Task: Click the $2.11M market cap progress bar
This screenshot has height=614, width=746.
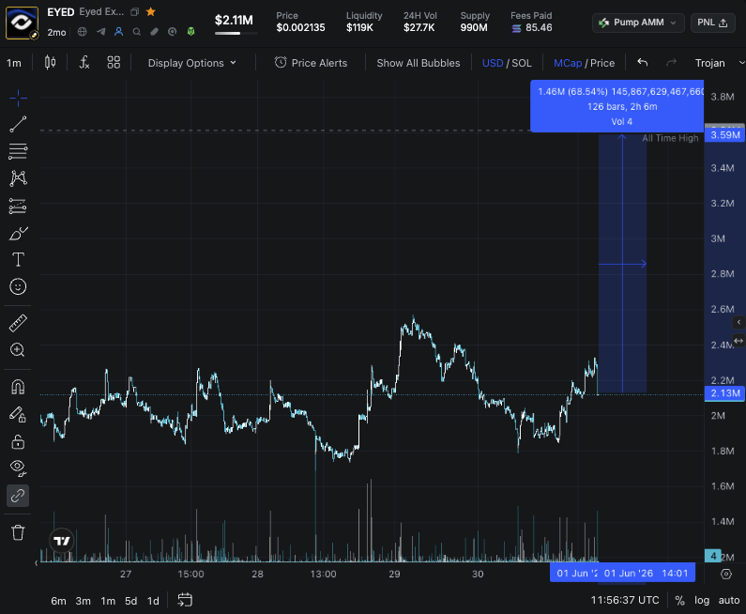Action: [236, 33]
